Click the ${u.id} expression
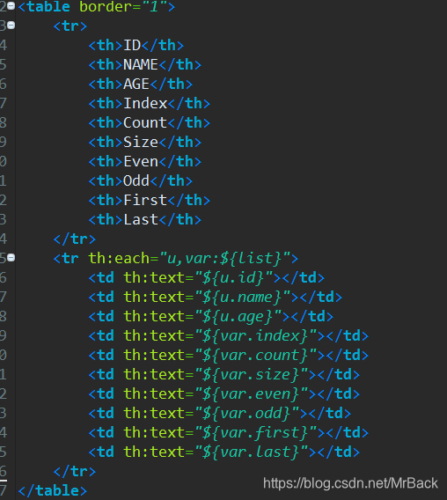The image size is (447, 500). [233, 278]
